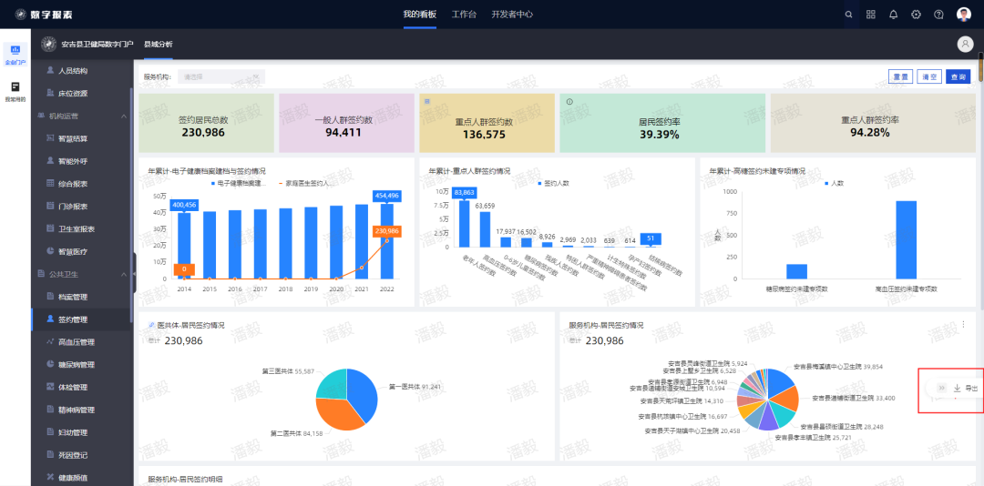Open the three-dot menu on 服务机构-居民签约情况 chart
Image resolution: width=984 pixels, height=486 pixels.
pyautogui.click(x=963, y=325)
